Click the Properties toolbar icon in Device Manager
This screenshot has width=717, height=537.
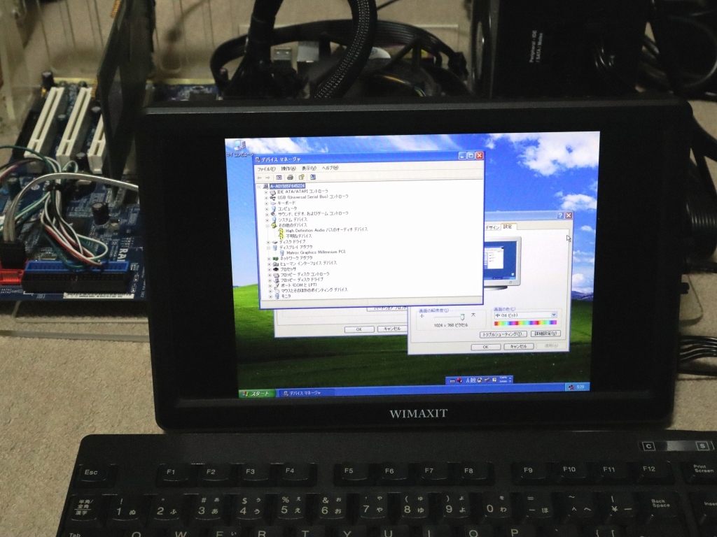pyautogui.click(x=301, y=177)
